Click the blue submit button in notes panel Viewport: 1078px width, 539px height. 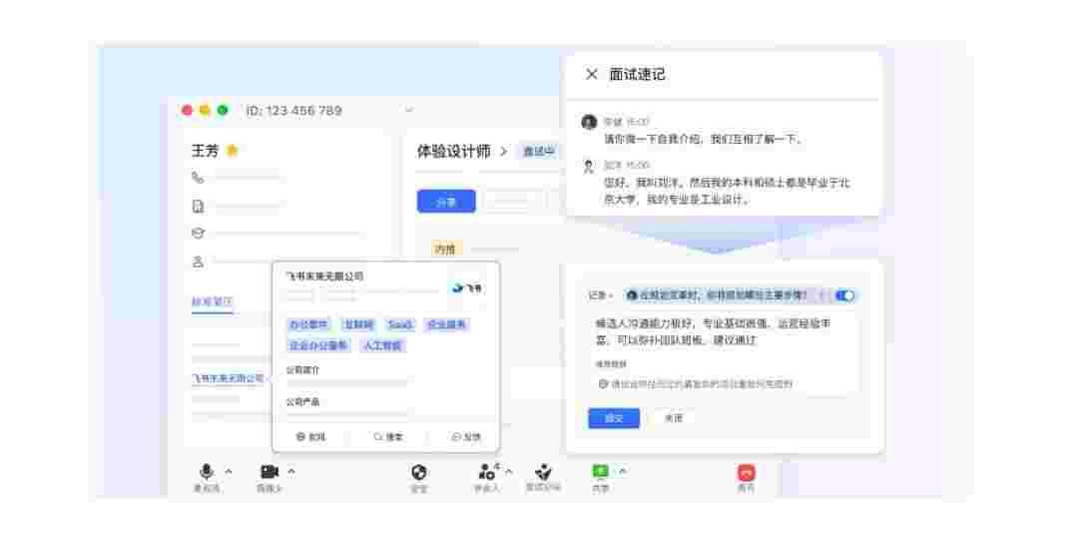[x=614, y=418]
